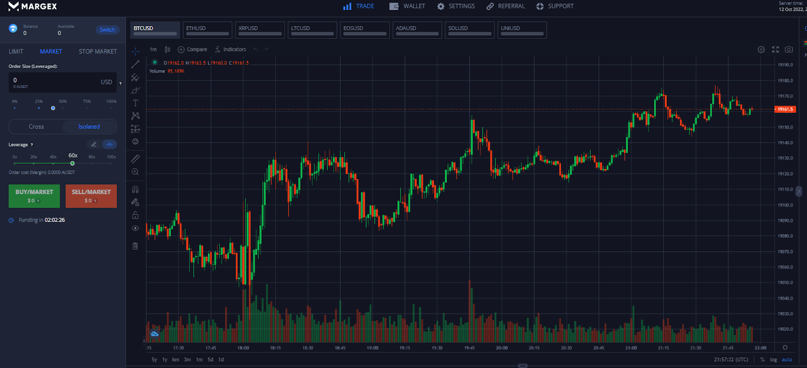Open chart settings gear icon
The width and height of the screenshot is (807, 368).
pos(761,49)
